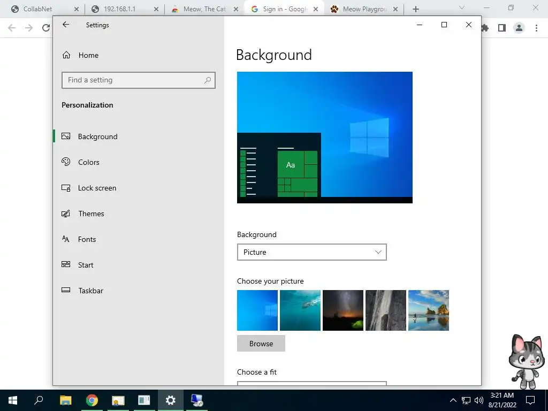The image size is (548, 411).
Task: Maximize the Settings window
Action: coord(444,25)
